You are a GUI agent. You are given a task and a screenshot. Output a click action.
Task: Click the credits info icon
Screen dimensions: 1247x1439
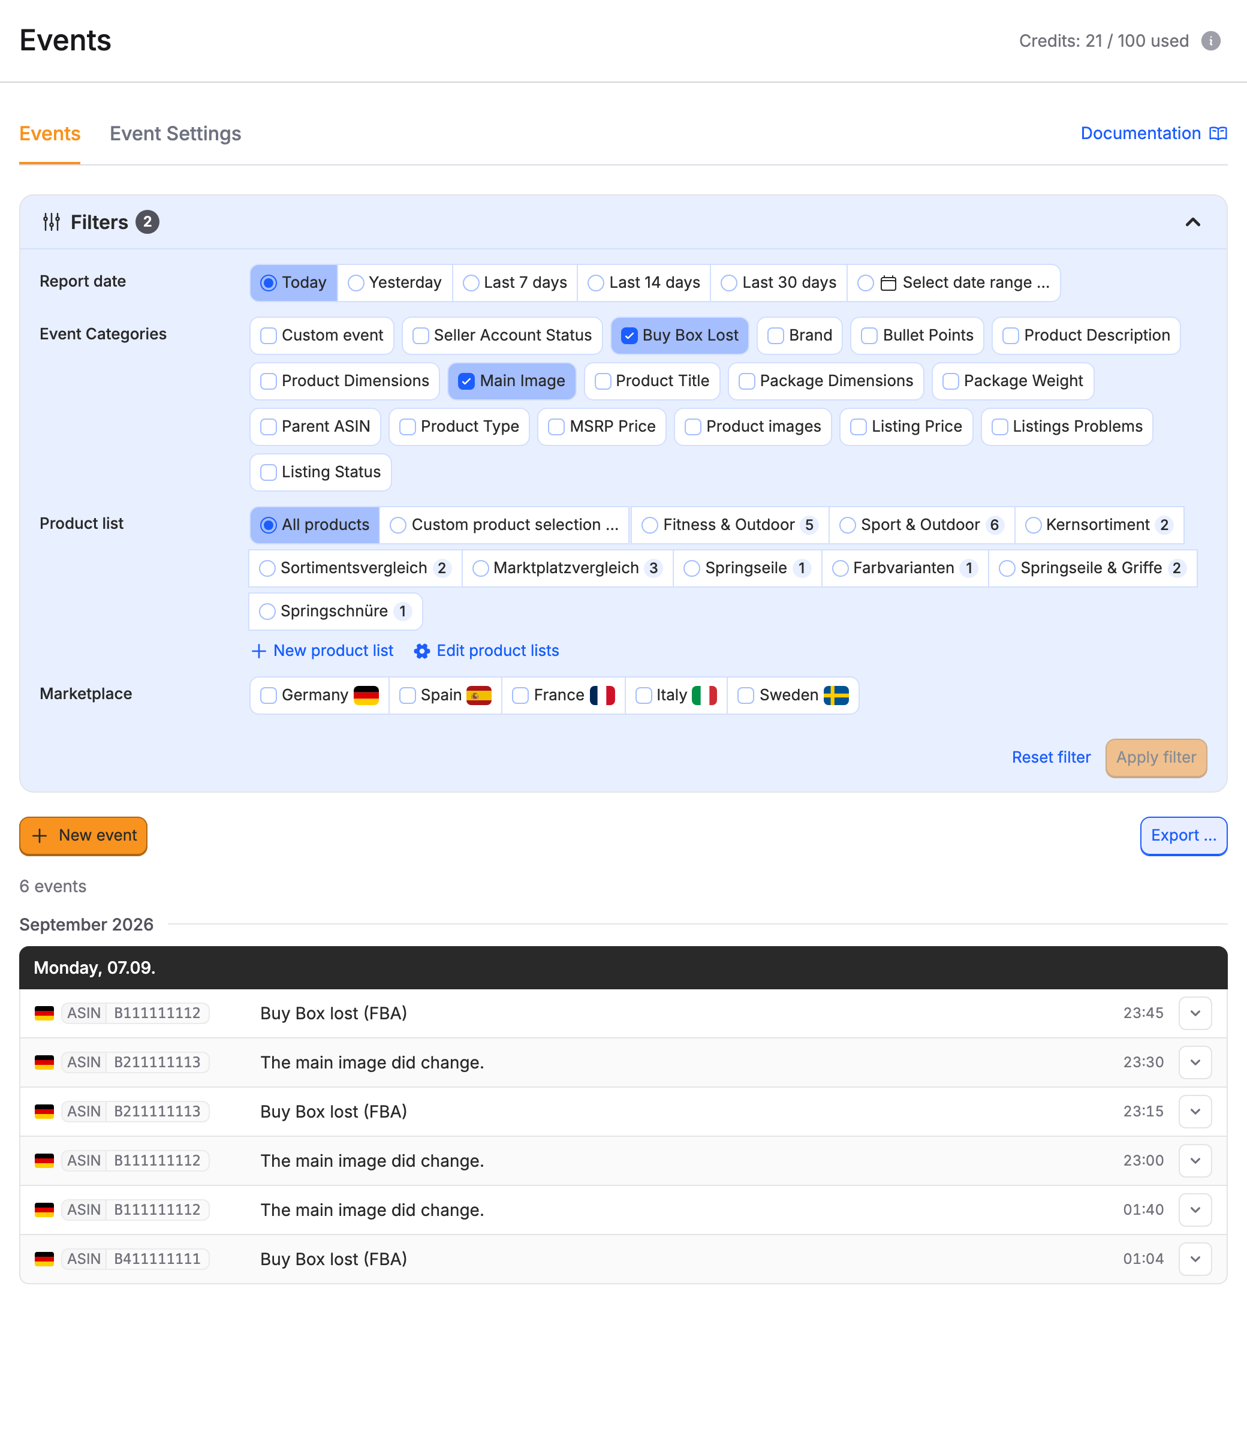(x=1211, y=41)
